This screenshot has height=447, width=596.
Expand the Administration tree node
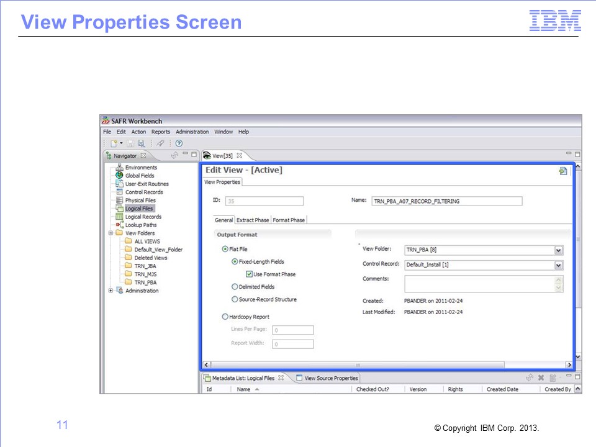coord(111,291)
